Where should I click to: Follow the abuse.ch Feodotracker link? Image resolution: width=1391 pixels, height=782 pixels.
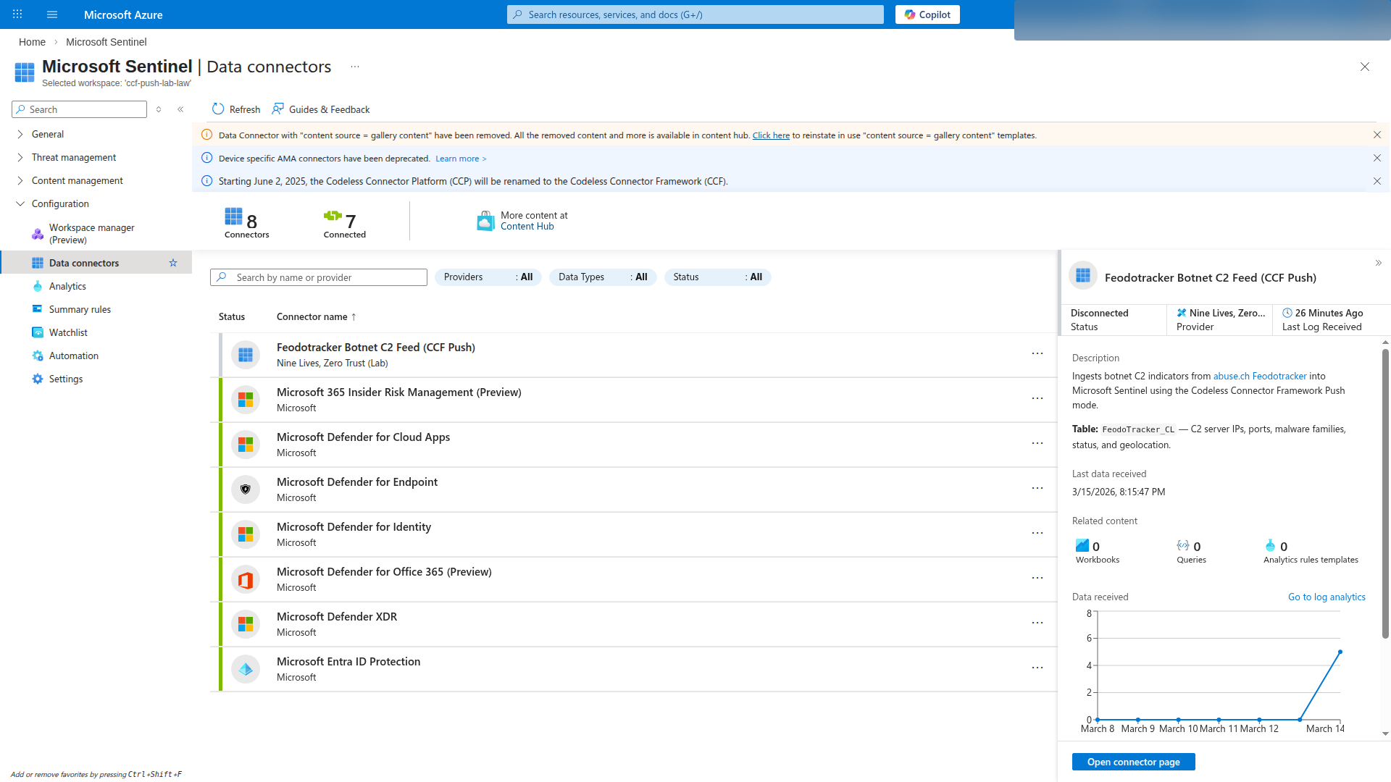(1261, 376)
